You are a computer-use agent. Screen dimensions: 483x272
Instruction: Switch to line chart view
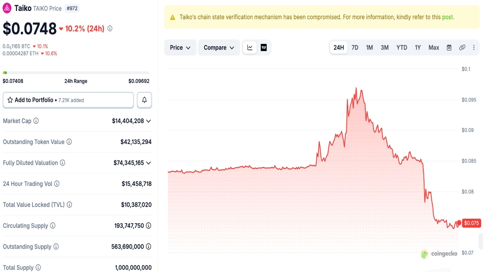pos(250,48)
